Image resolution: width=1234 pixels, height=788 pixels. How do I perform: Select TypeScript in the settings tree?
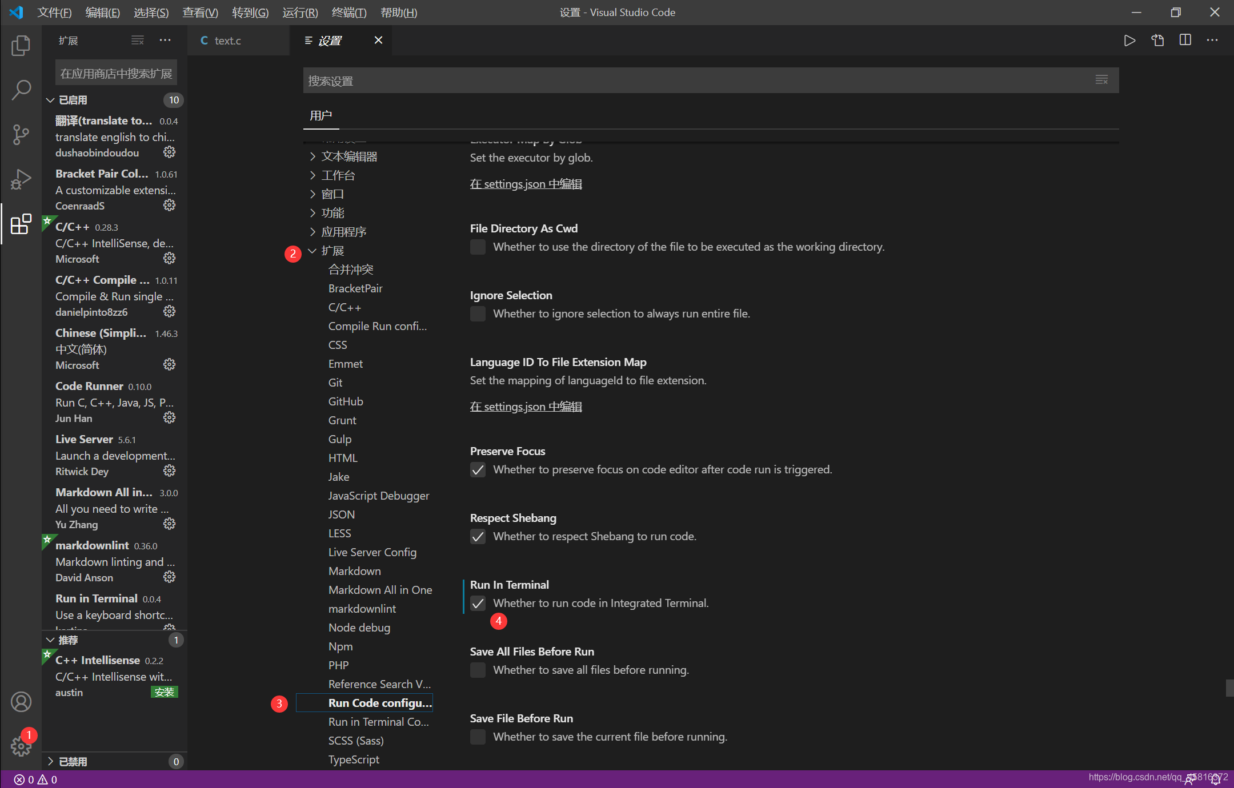coord(354,759)
